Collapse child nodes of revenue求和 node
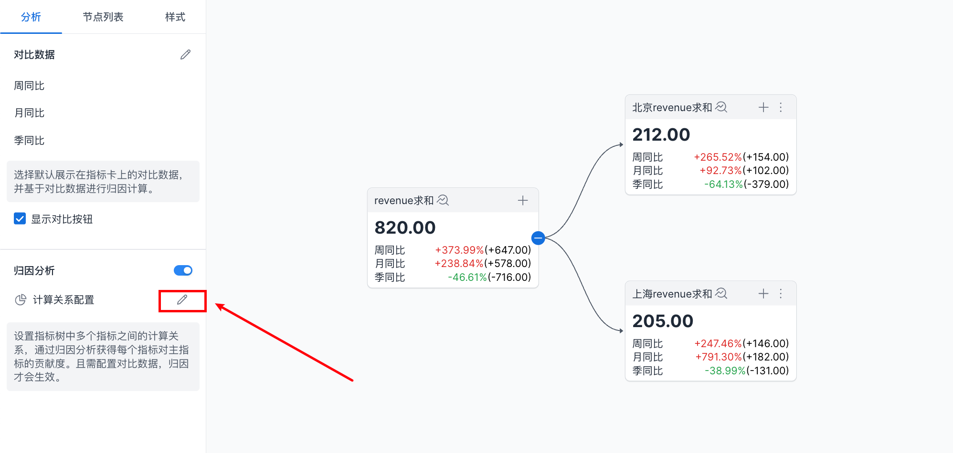Image resolution: width=953 pixels, height=453 pixels. pos(538,237)
